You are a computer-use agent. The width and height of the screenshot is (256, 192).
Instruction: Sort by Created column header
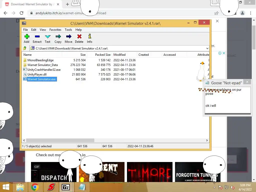click(149, 55)
